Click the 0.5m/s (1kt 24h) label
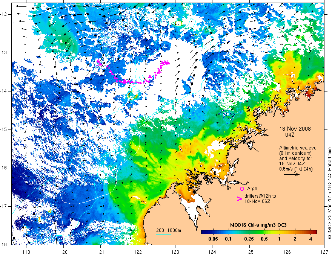 click(296, 169)
